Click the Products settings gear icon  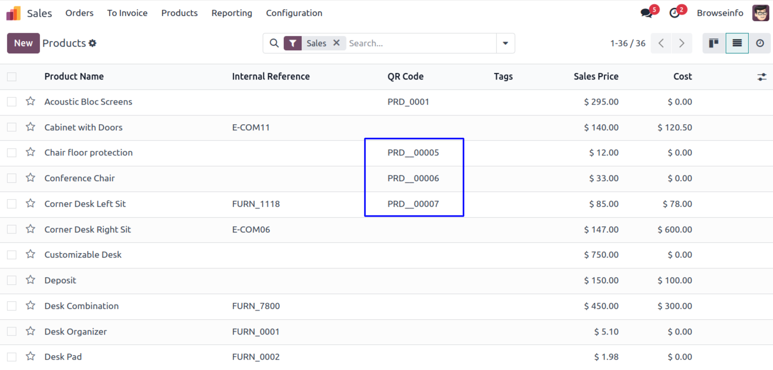92,44
